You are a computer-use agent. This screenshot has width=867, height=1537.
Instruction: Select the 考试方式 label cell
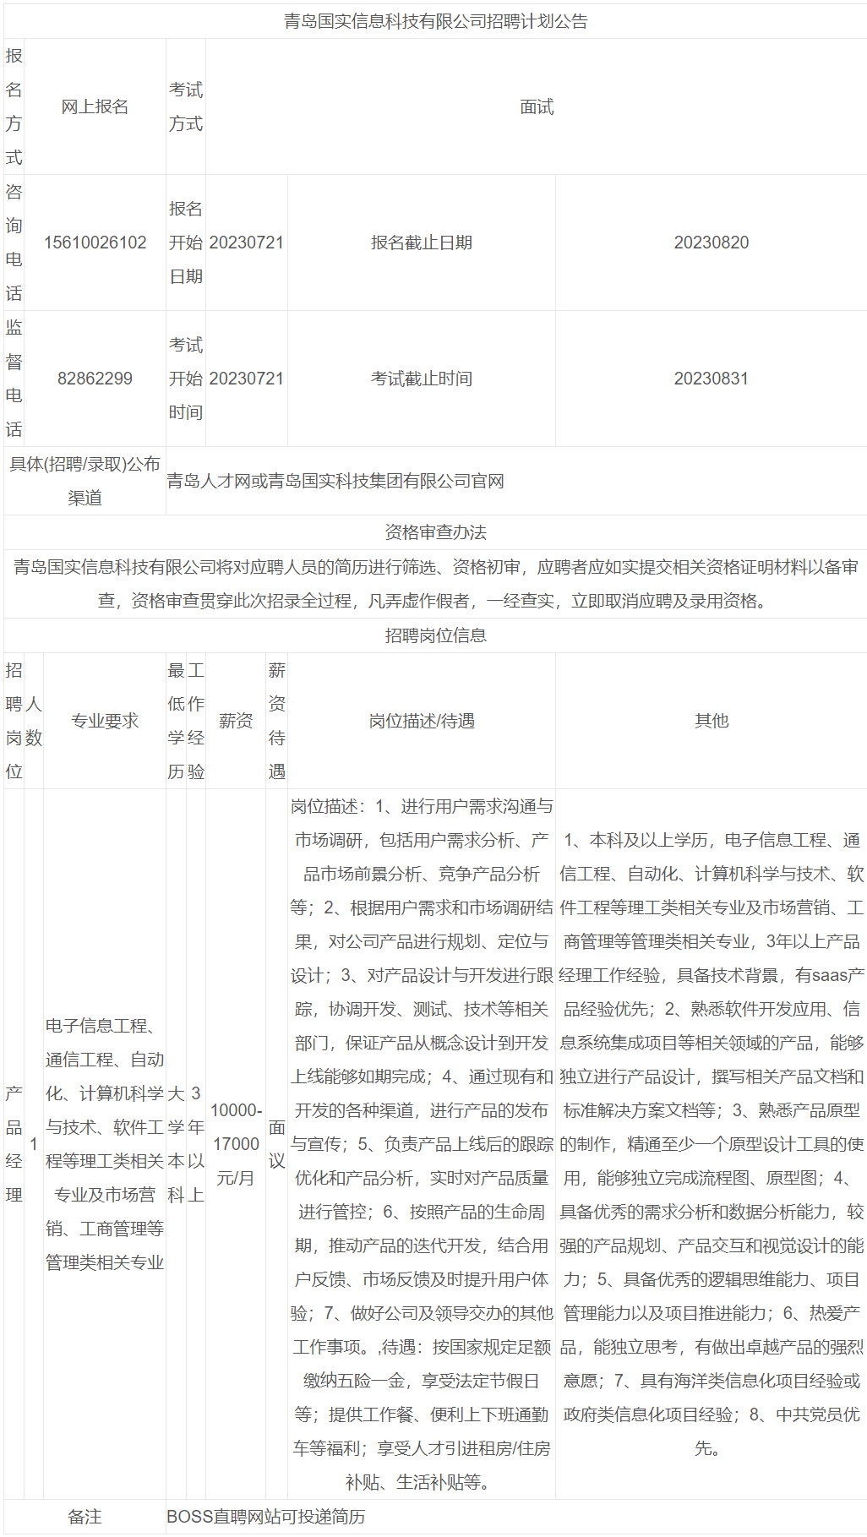pos(186,106)
